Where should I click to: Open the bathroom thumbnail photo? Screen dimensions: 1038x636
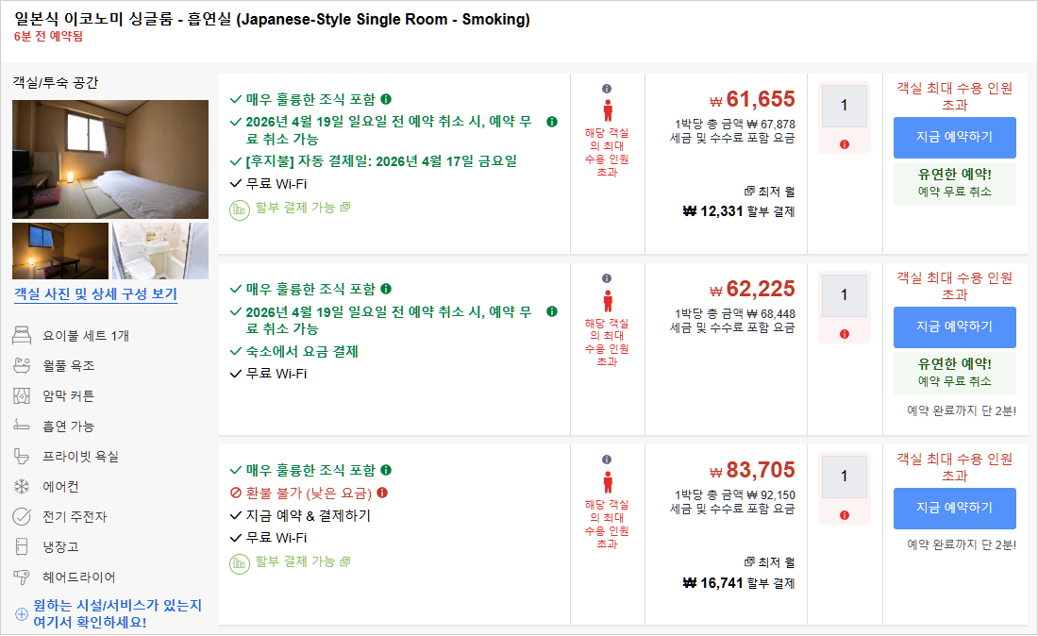click(x=160, y=251)
